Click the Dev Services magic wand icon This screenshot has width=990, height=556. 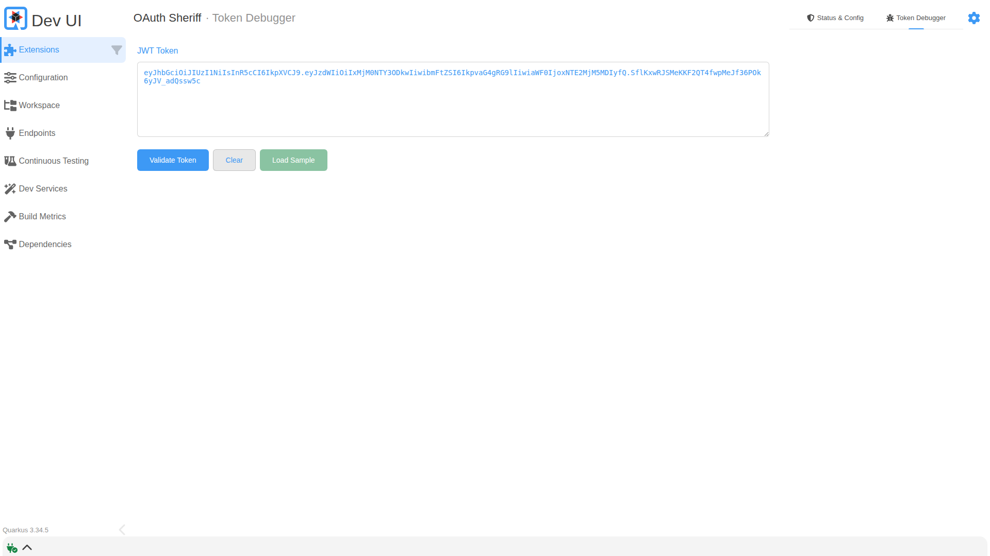(x=10, y=189)
